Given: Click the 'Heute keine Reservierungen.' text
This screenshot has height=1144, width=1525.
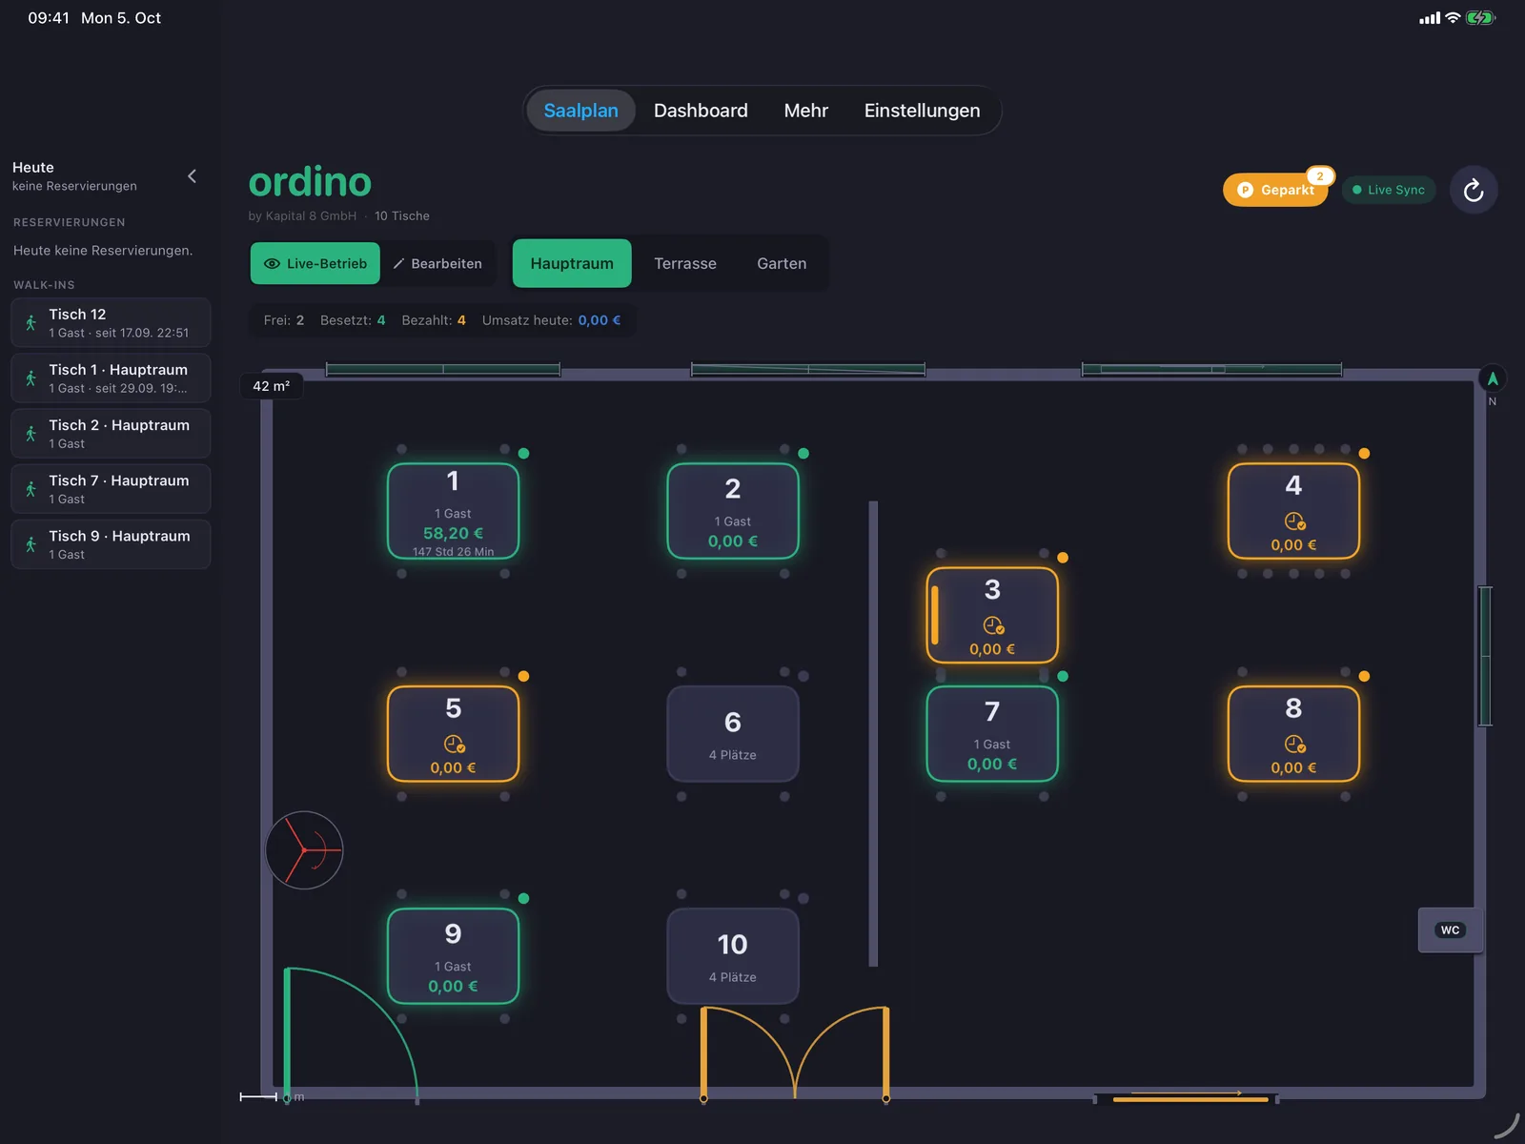Looking at the screenshot, I should click(x=103, y=251).
